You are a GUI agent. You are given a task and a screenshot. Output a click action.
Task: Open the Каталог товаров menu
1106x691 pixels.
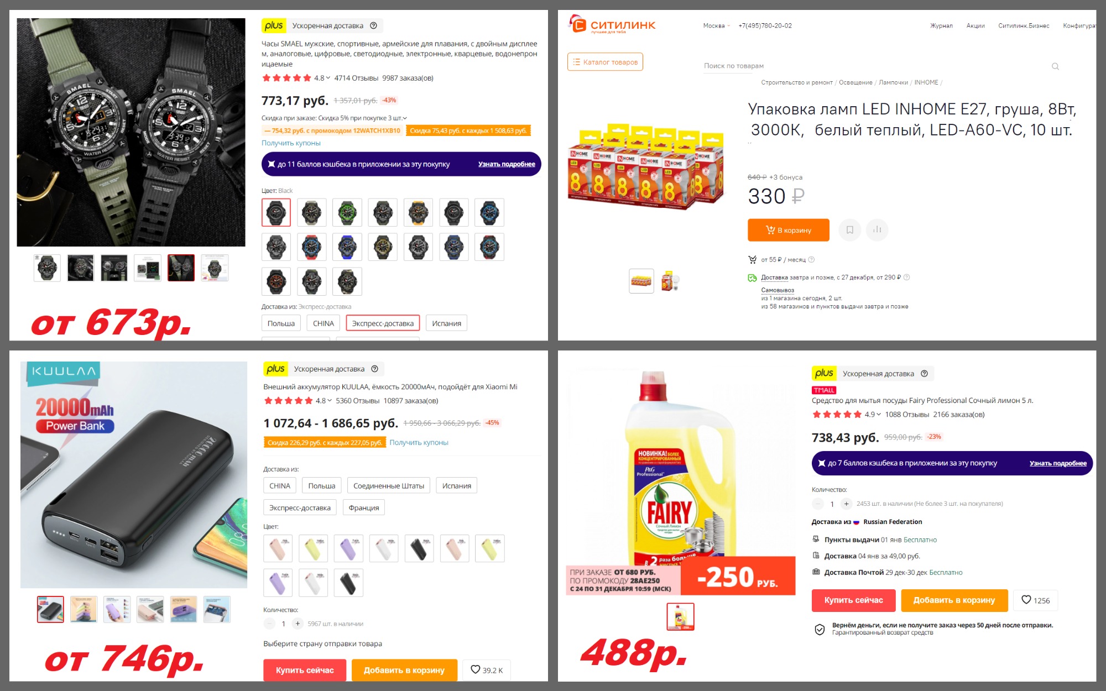(x=605, y=62)
